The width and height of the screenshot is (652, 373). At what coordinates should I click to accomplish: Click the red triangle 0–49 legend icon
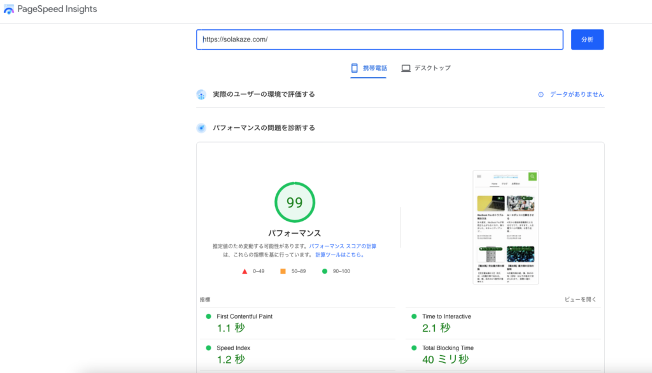click(x=244, y=271)
